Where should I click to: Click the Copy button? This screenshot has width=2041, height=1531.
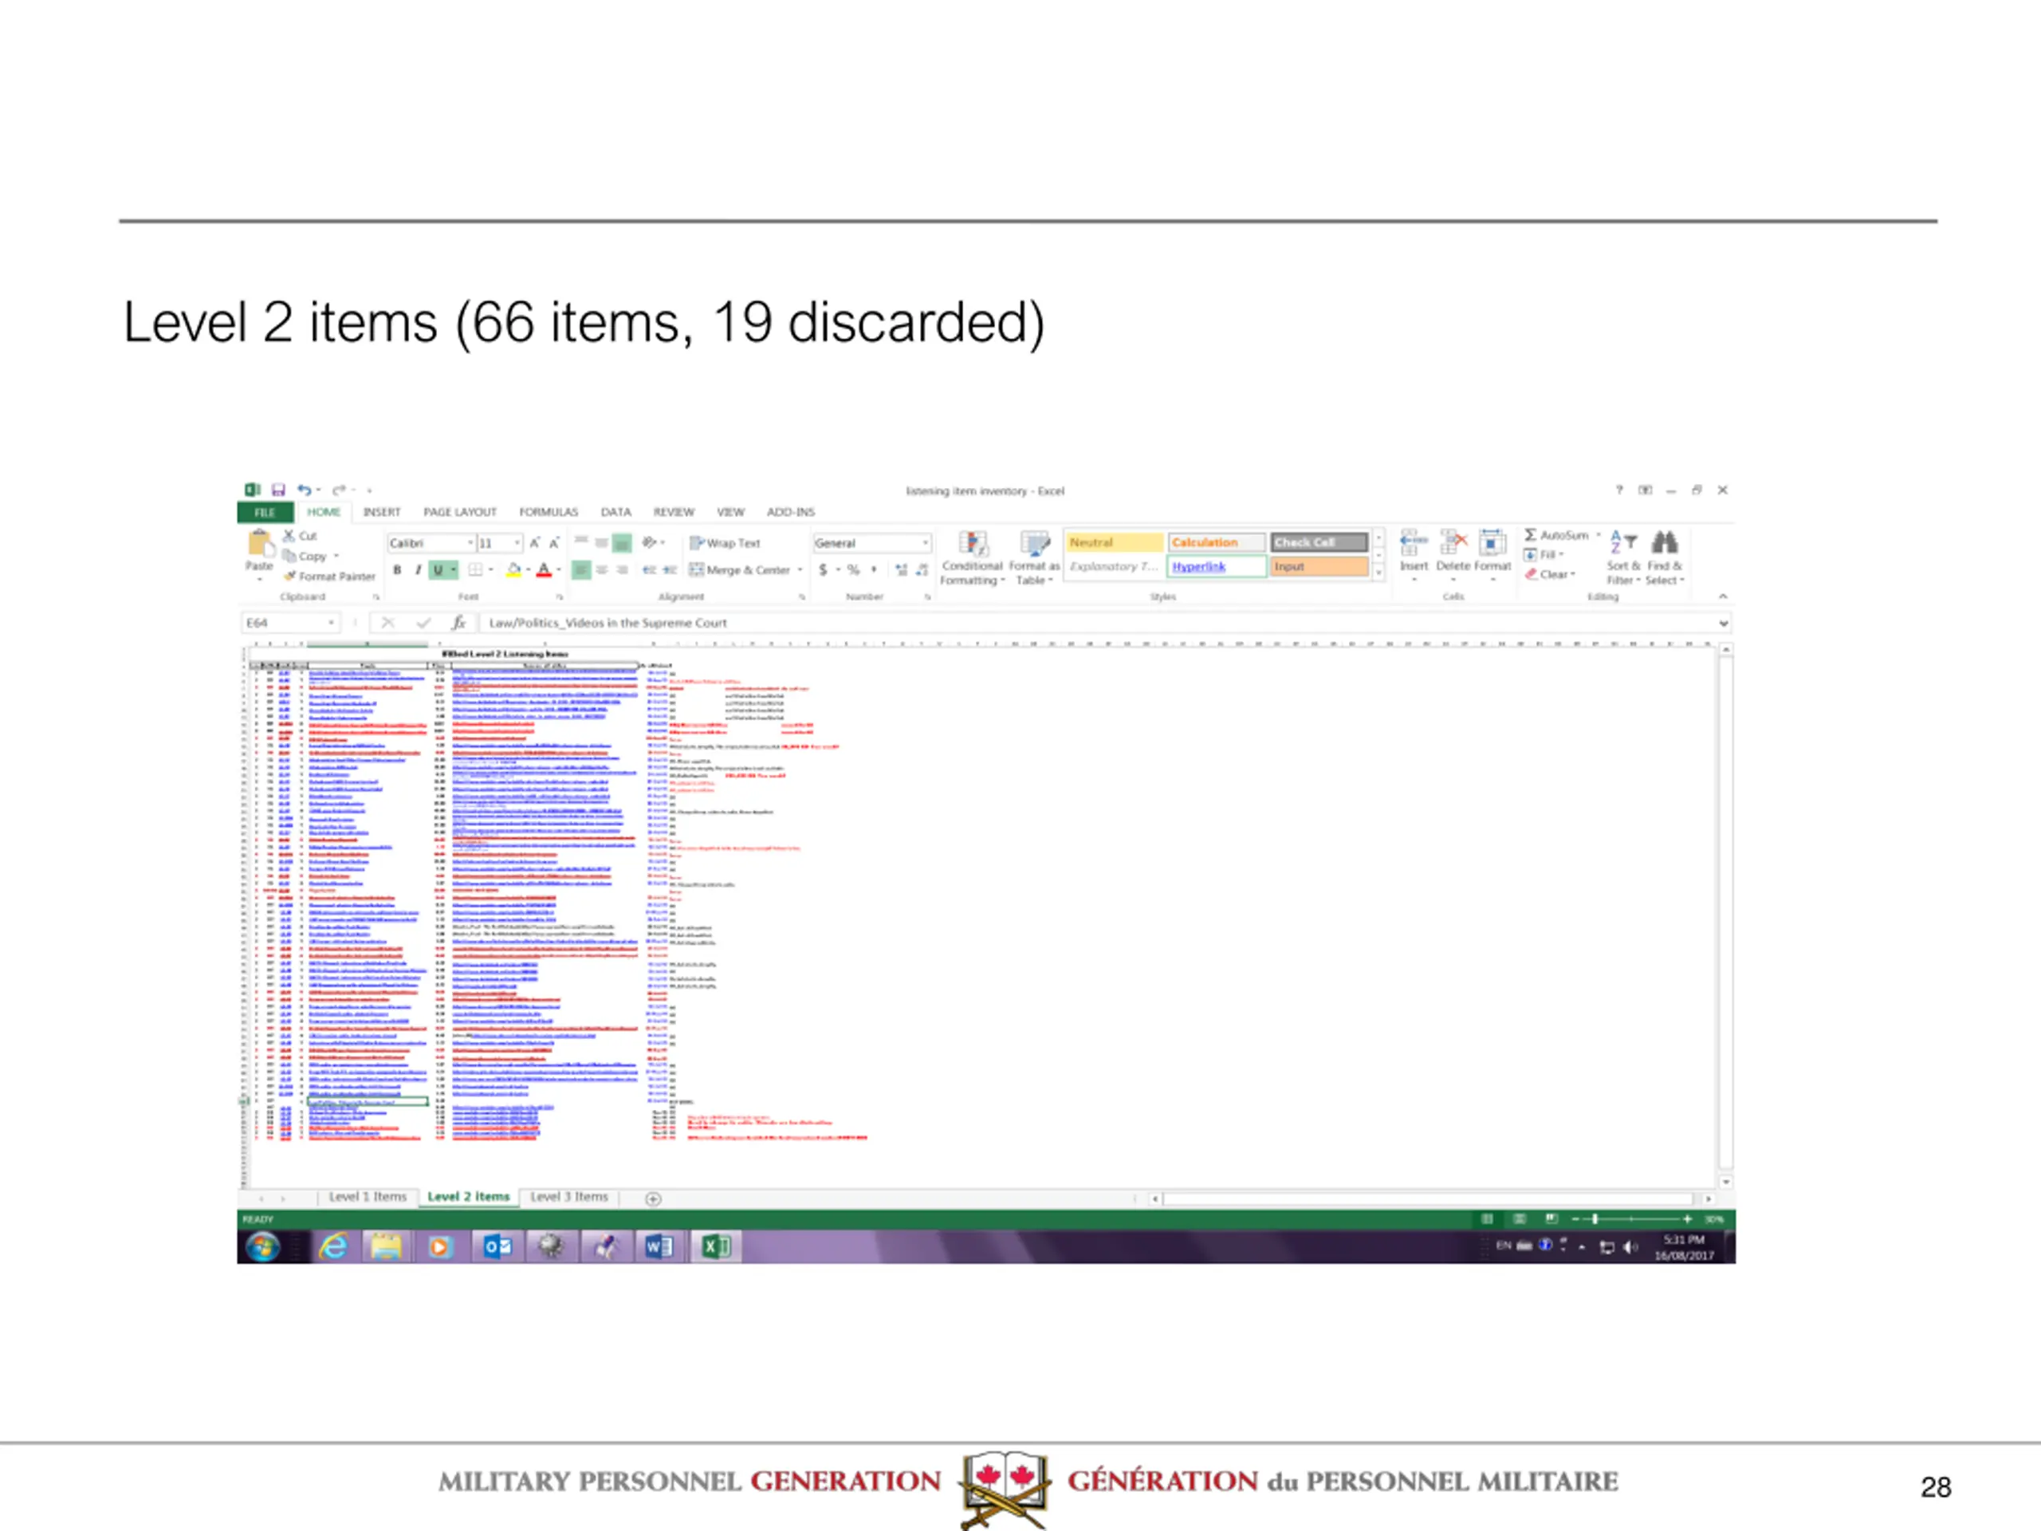pyautogui.click(x=311, y=557)
